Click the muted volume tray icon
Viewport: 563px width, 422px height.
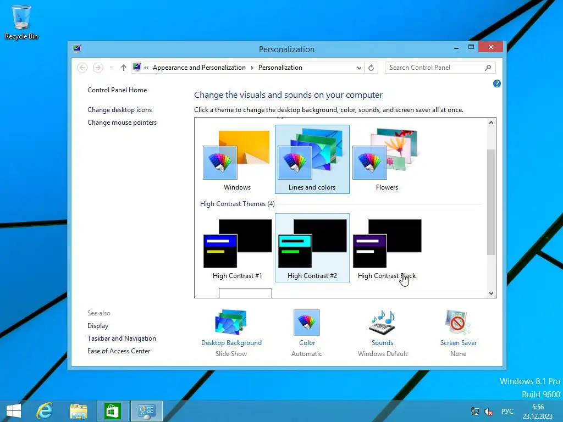(489, 412)
